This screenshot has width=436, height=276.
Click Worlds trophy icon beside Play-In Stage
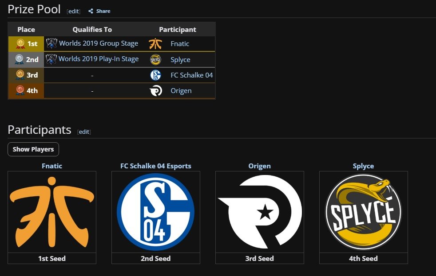tap(51, 59)
